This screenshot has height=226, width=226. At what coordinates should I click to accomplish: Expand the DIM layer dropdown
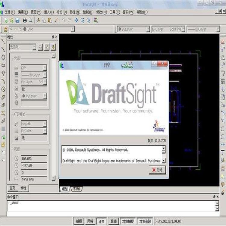pos(72,29)
